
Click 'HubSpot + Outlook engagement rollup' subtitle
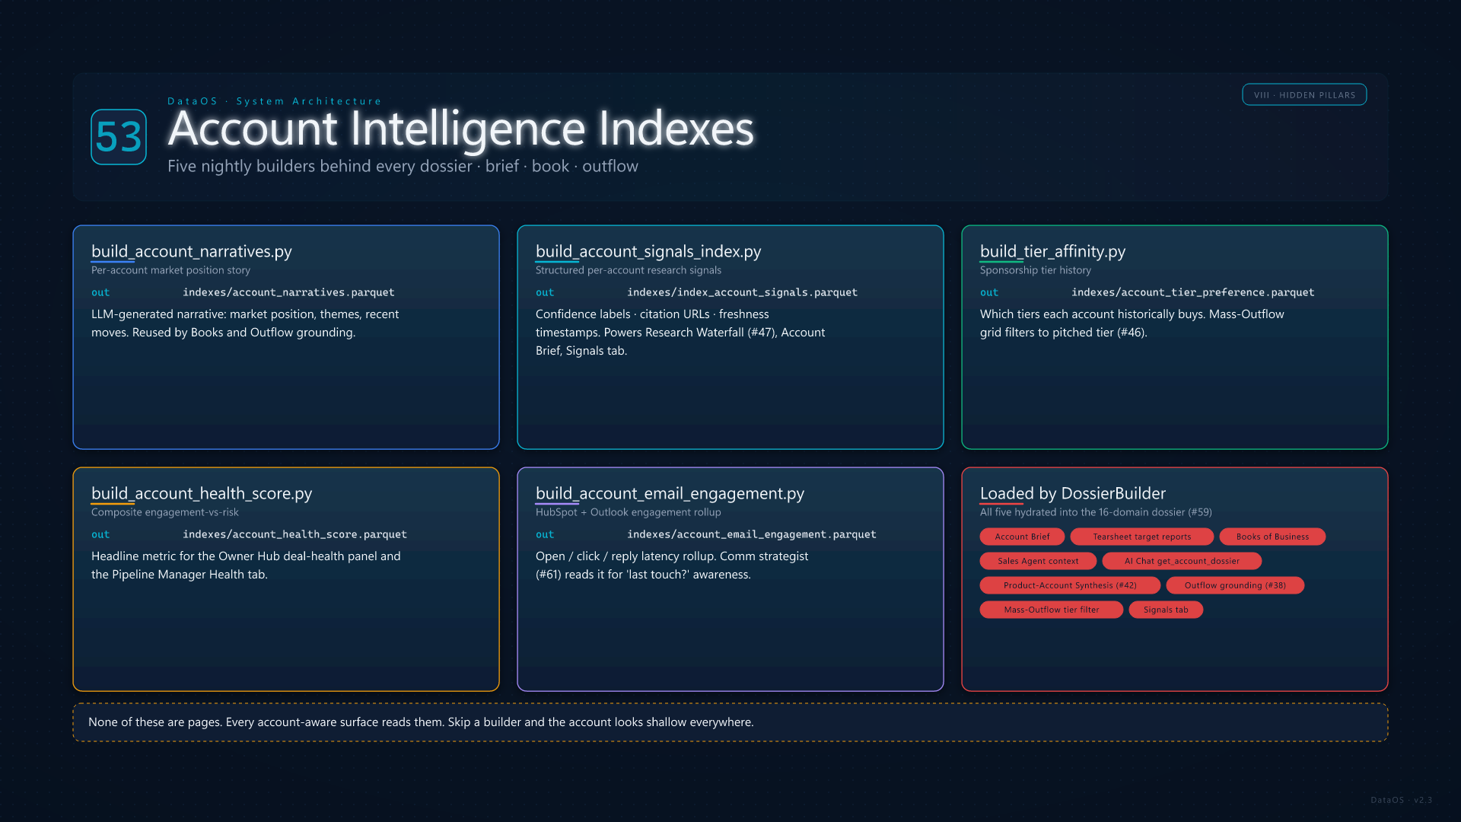point(629,512)
